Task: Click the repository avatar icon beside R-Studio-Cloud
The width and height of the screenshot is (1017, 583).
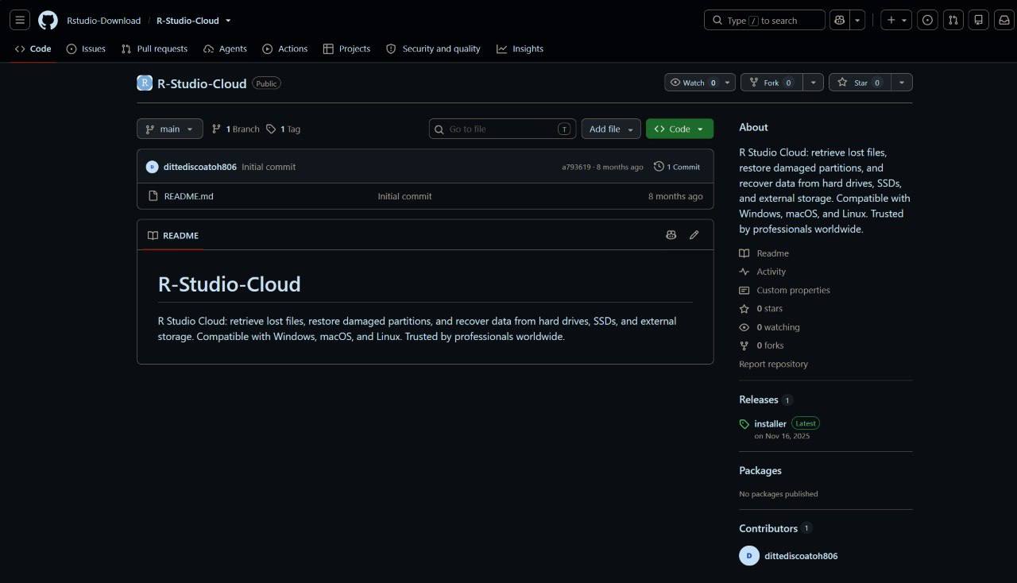Action: pos(145,83)
